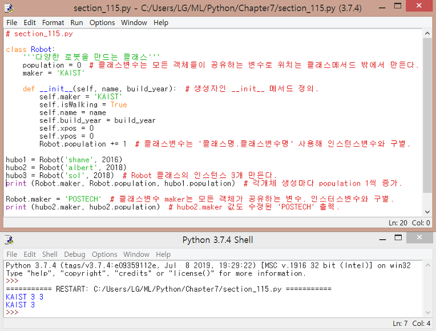Click the Shell scrollbar down arrow
This screenshot has width=436, height=331.
click(x=428, y=313)
